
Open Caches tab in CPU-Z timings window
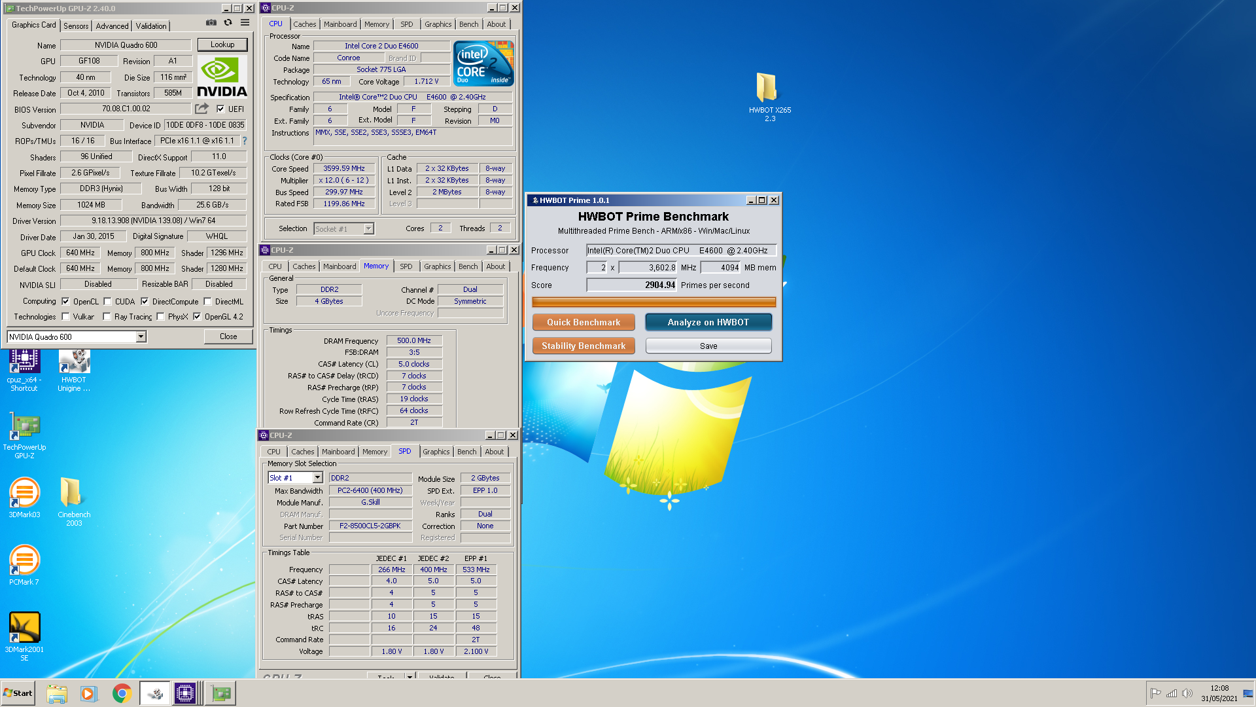pyautogui.click(x=304, y=266)
